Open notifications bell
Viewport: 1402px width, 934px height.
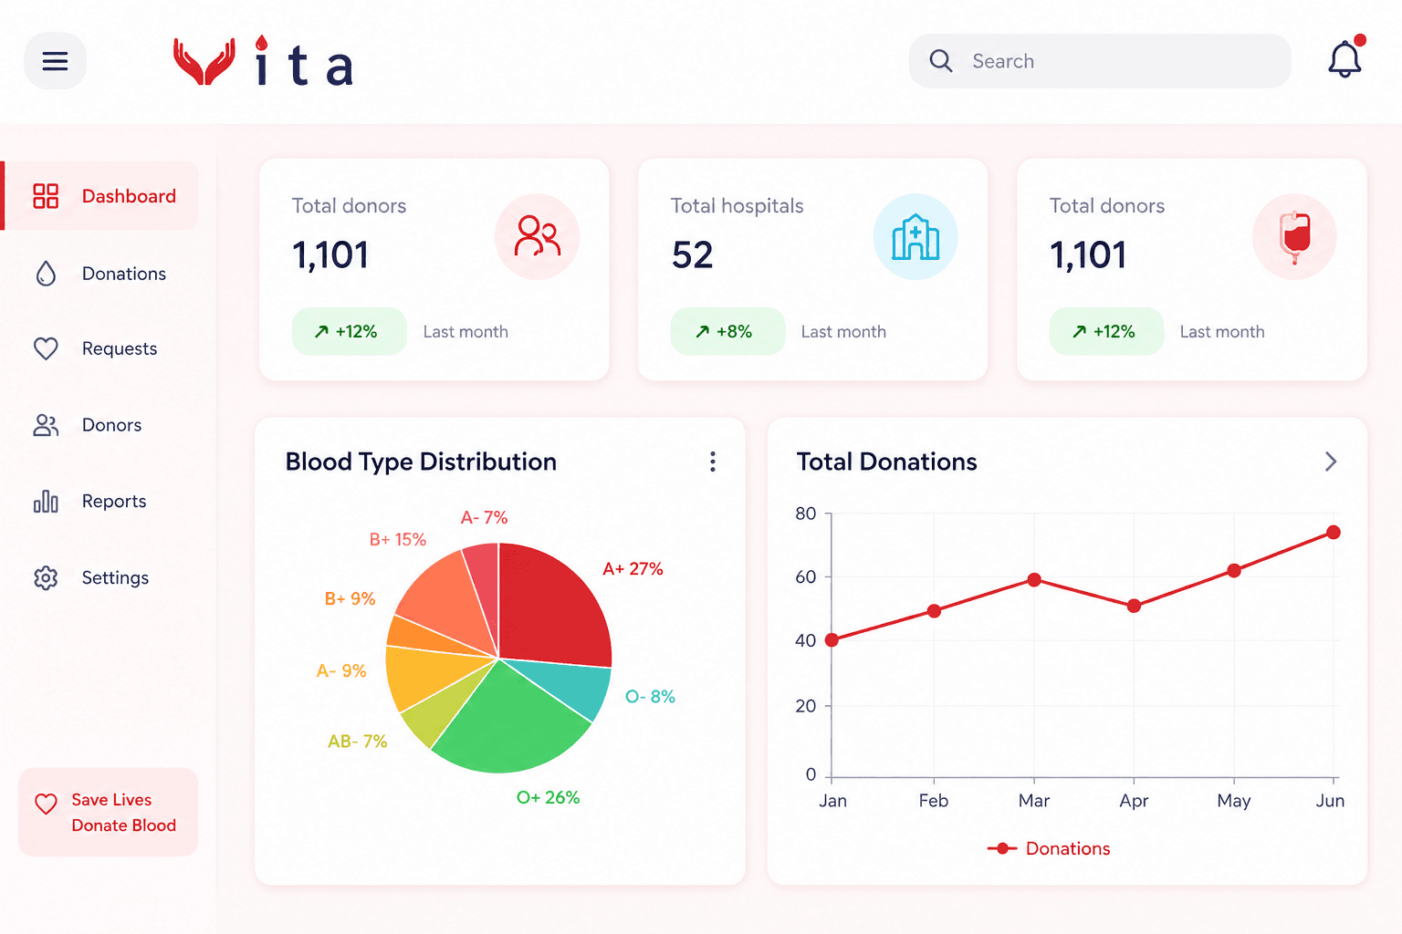(1345, 58)
